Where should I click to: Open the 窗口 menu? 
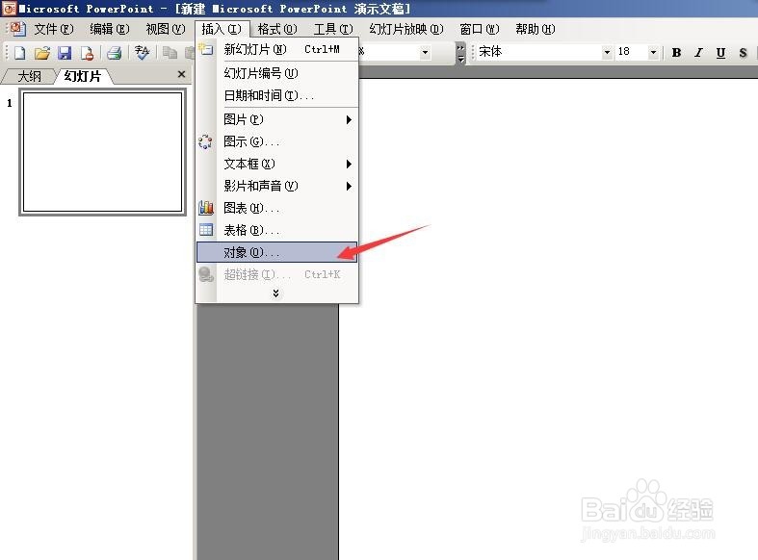pos(479,30)
